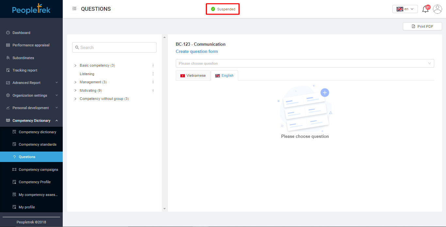Image resolution: width=446 pixels, height=227 pixels.
Task: Click the Tracking report icon
Action: pyautogui.click(x=8, y=70)
